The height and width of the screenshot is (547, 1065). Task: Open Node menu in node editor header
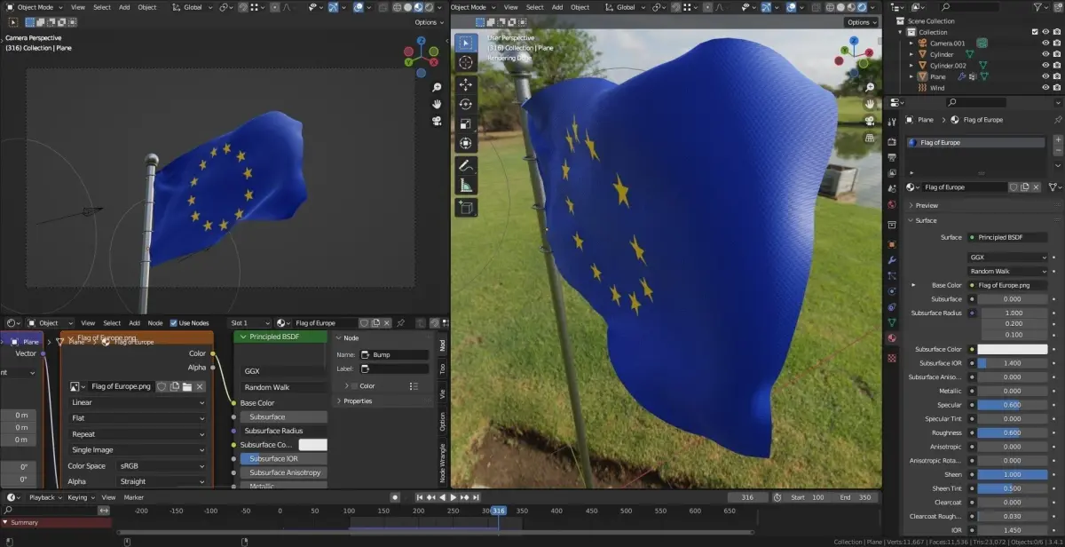[x=155, y=323]
